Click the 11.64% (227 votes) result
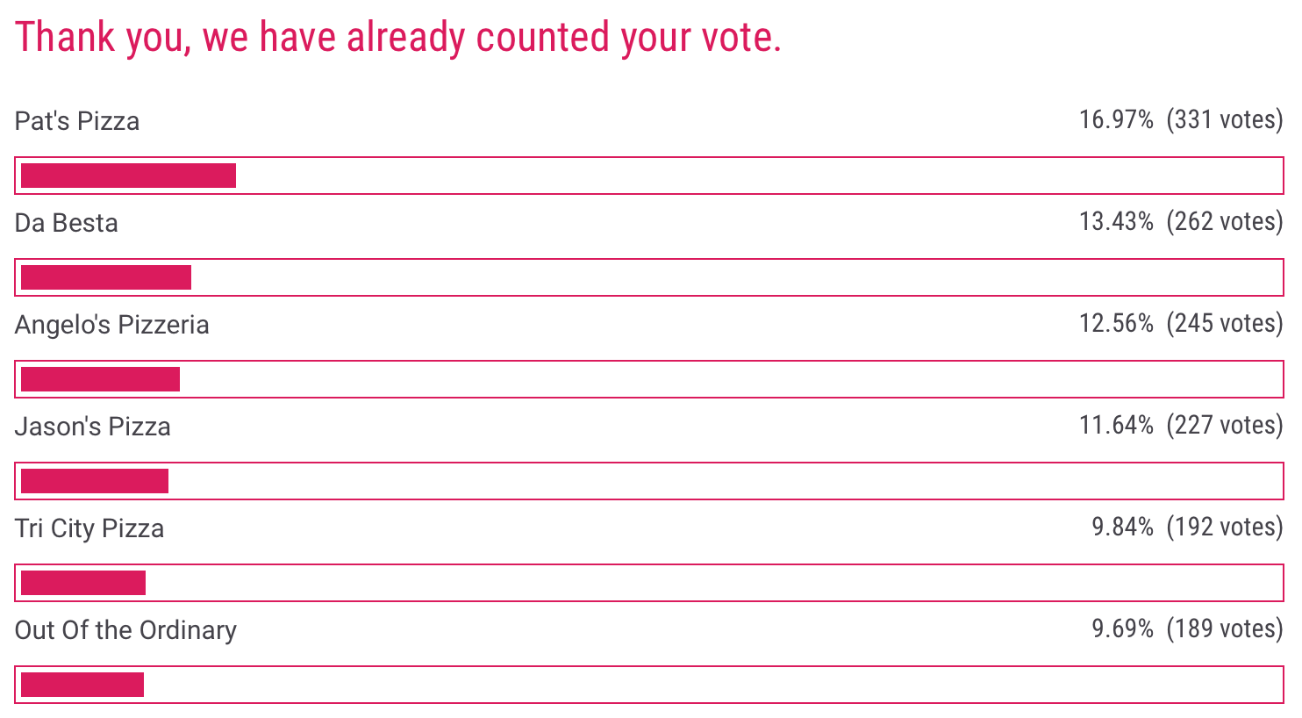Viewport: 1302px width, 718px height. 1181,425
